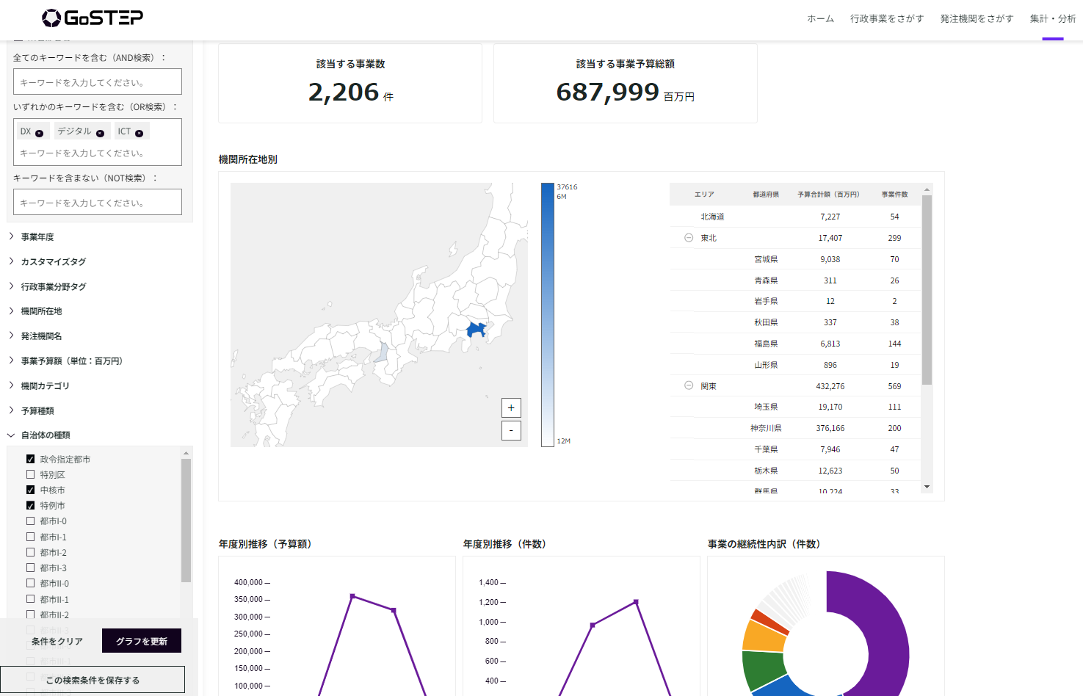Screen dimensions: 1083x696
Task: Open 発注機関をさがす in the navigation
Action: [977, 18]
